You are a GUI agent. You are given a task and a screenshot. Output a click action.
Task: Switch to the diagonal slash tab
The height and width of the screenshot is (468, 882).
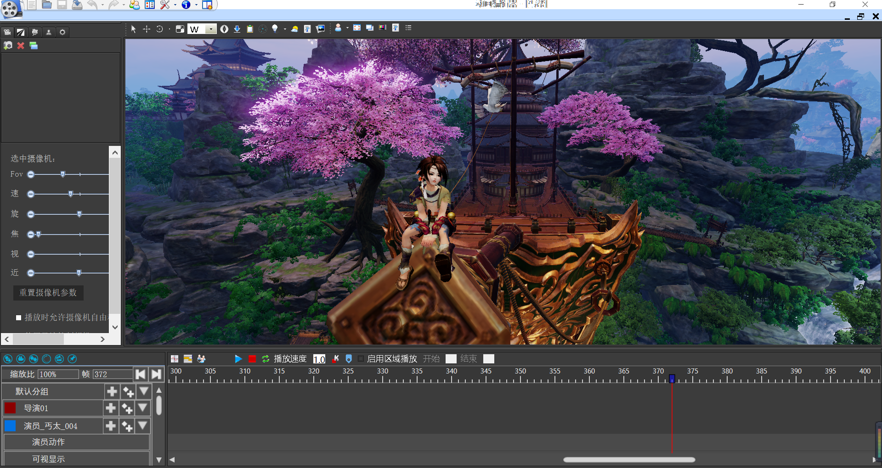[21, 32]
